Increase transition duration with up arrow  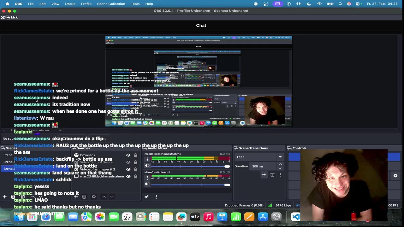[x=280, y=165]
